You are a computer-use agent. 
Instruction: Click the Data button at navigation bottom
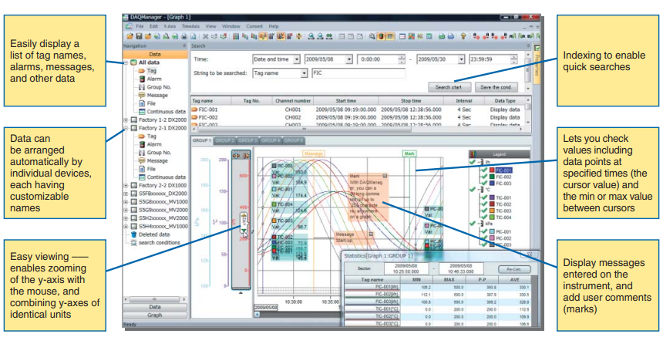click(155, 307)
